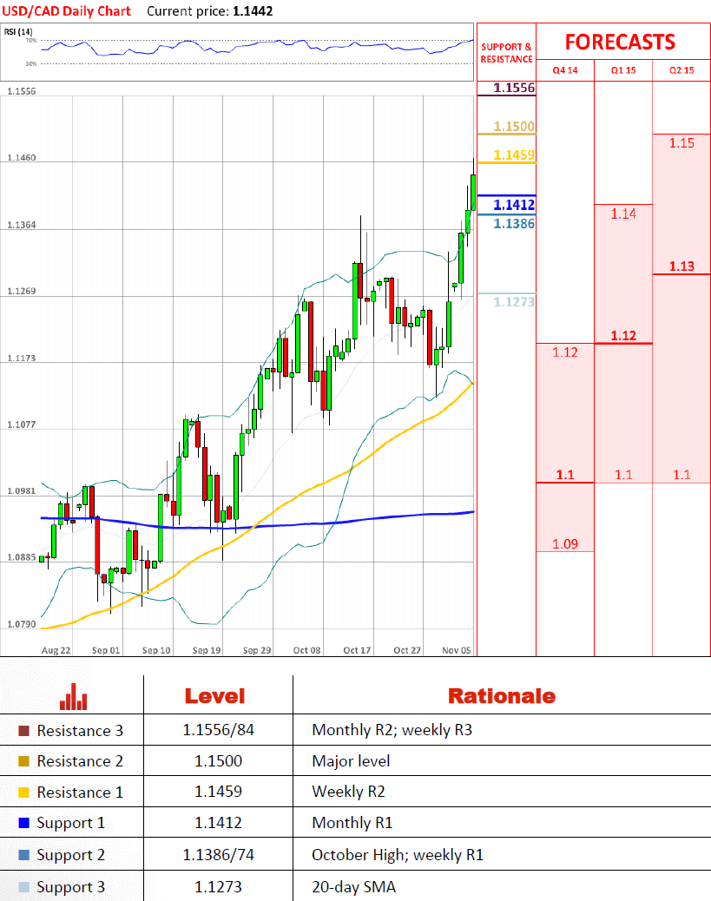The width and height of the screenshot is (711, 901).
Task: Click the Resistance 2 gold swatch
Action: (23, 761)
